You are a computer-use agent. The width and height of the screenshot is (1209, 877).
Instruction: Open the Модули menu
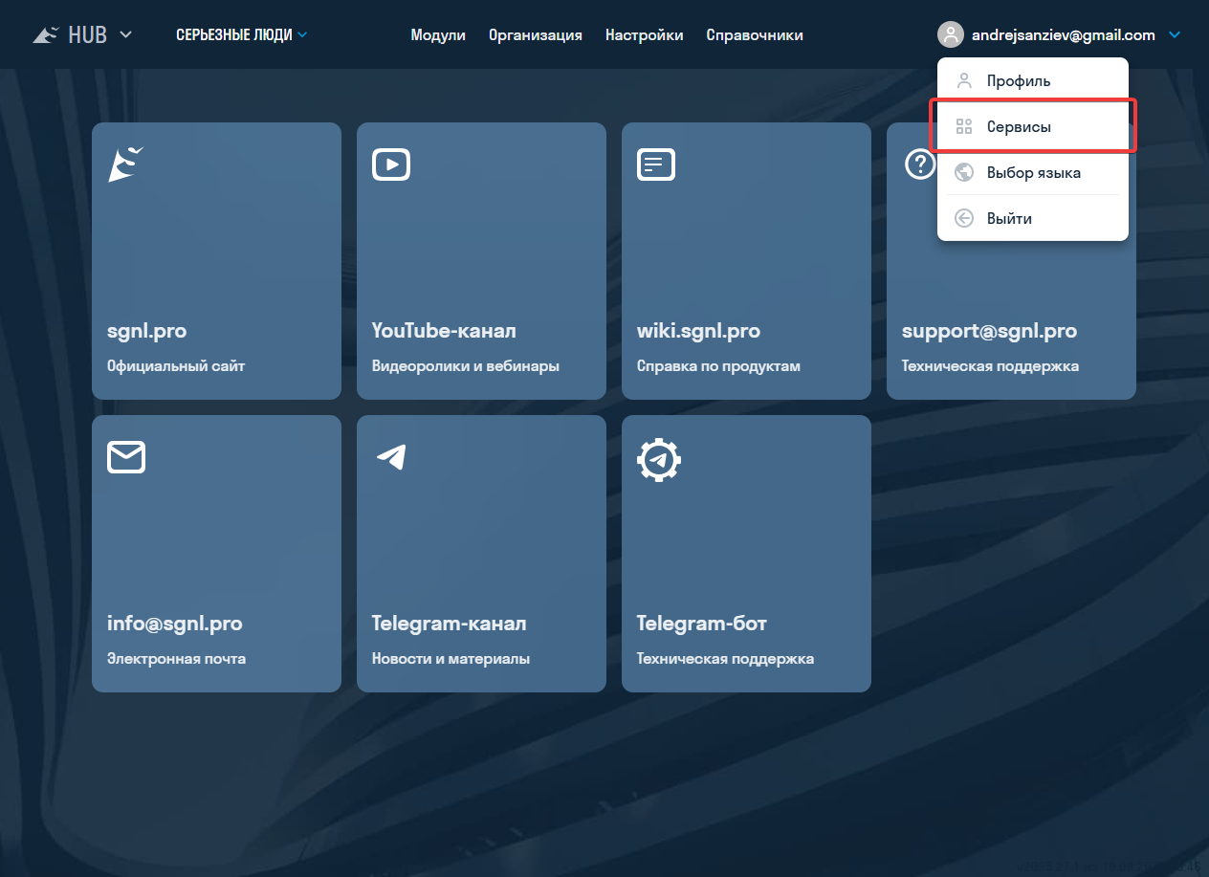click(x=438, y=35)
